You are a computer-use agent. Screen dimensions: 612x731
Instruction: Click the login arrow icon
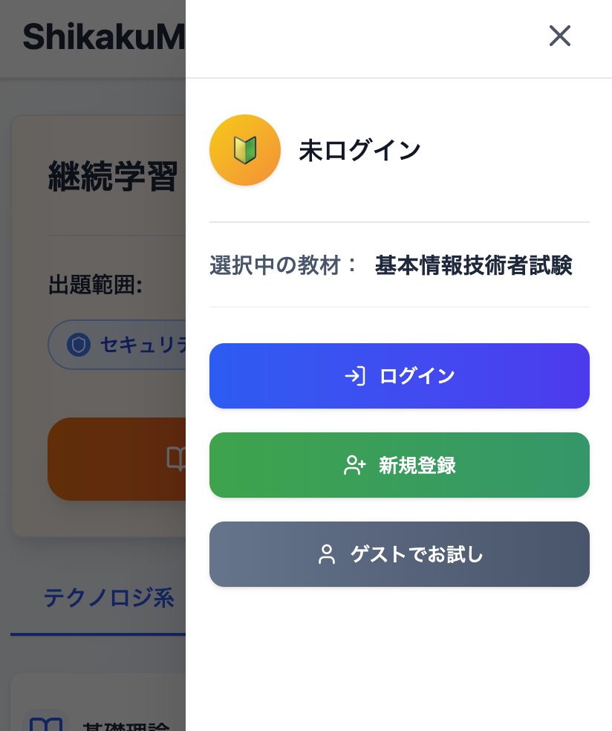click(x=355, y=376)
